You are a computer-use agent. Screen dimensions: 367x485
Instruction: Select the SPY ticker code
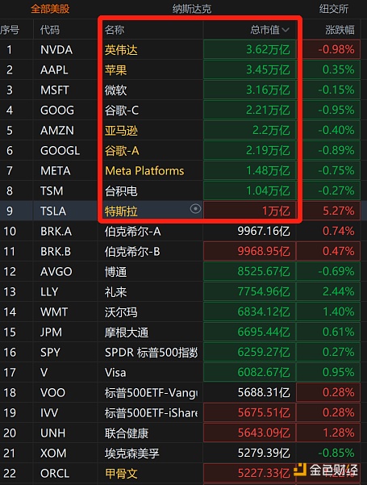[x=50, y=353]
